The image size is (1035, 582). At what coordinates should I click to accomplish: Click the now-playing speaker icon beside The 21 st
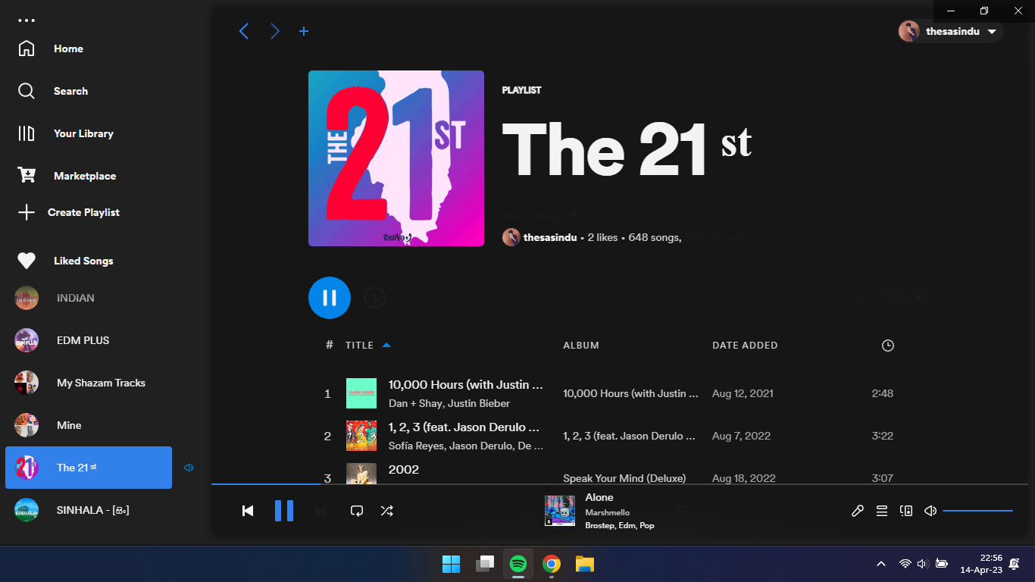[189, 468]
